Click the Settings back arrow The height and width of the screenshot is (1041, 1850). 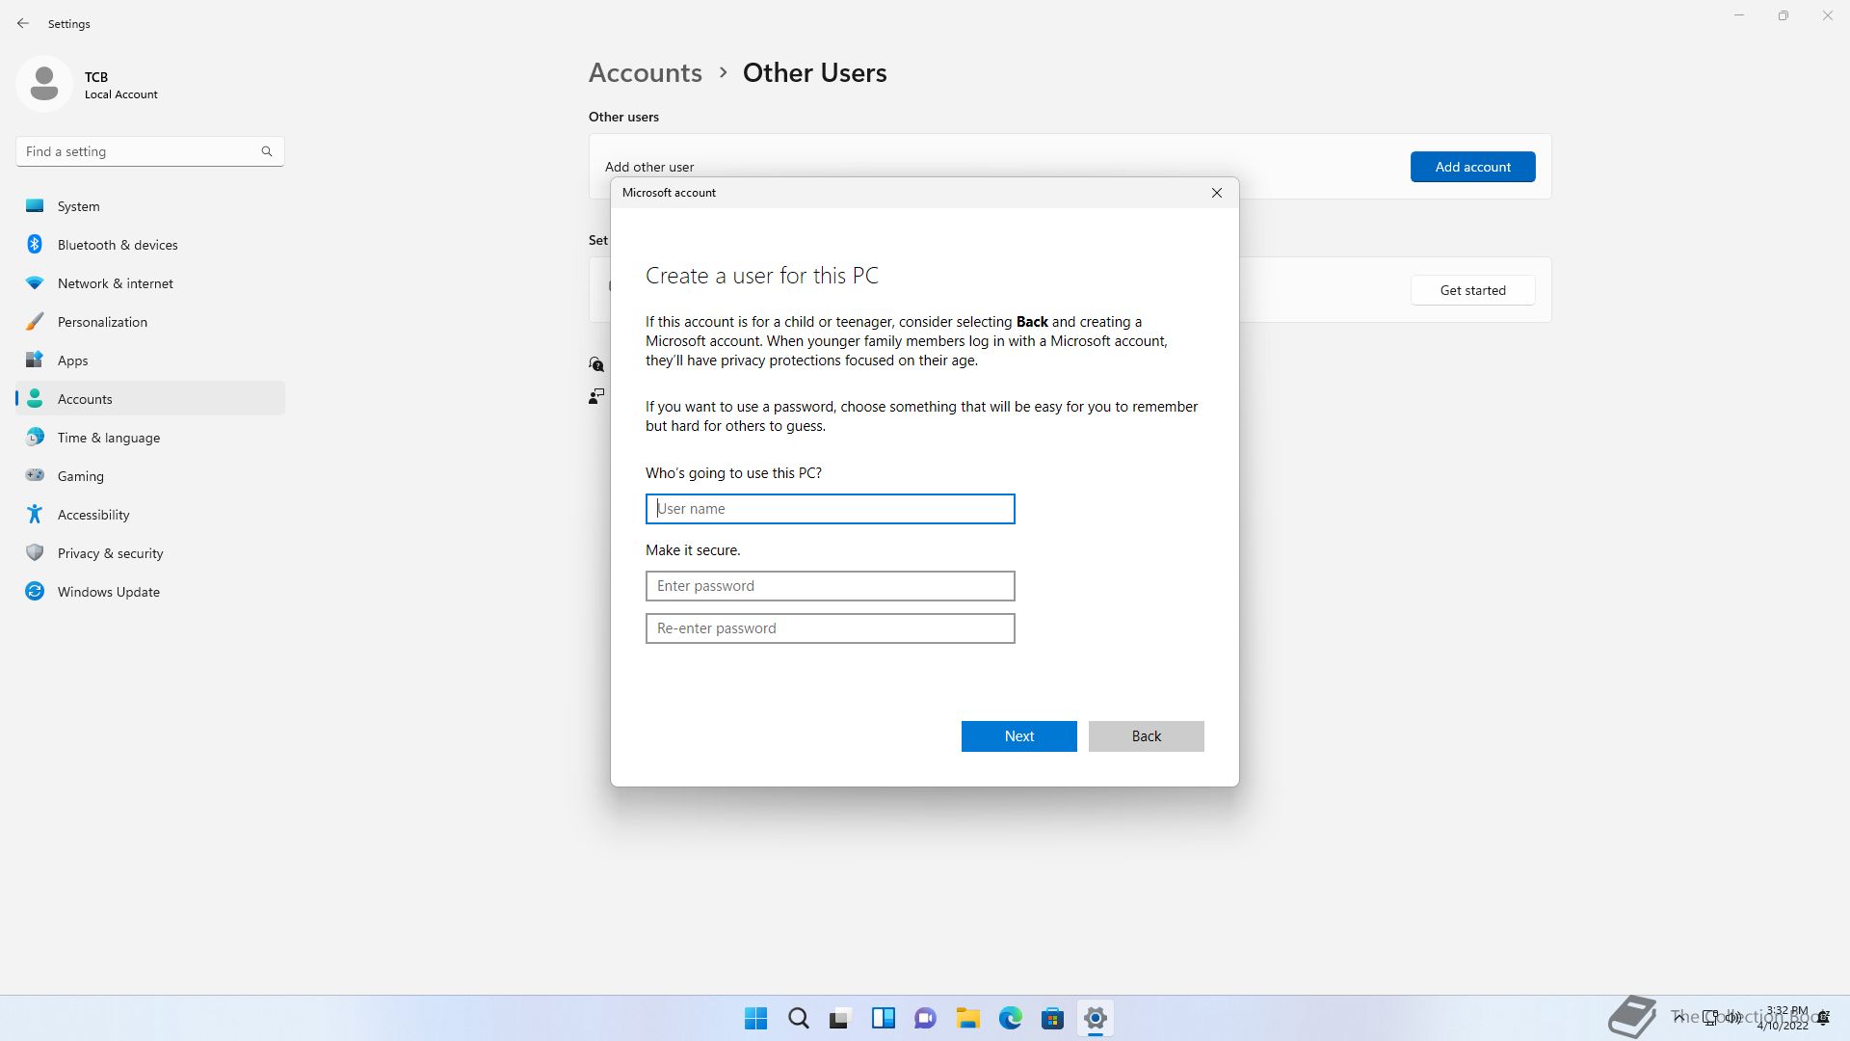23,23
